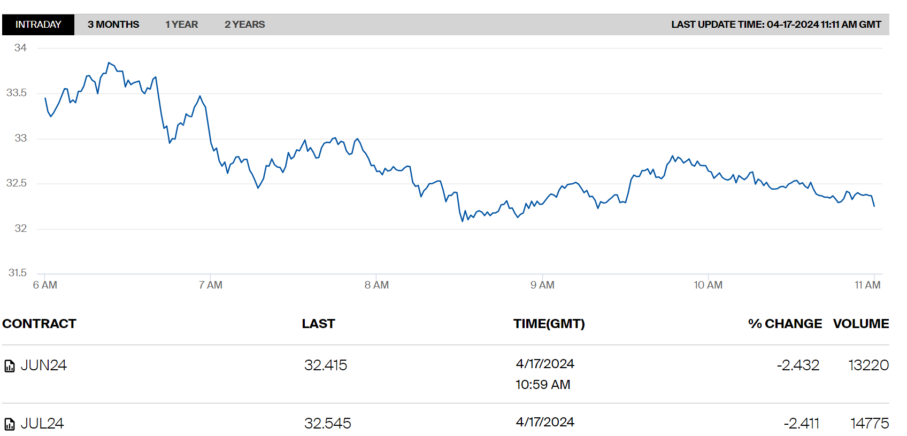The width and height of the screenshot is (907, 436).
Task: Open the chart icon beside JUN24
Action: click(10, 366)
